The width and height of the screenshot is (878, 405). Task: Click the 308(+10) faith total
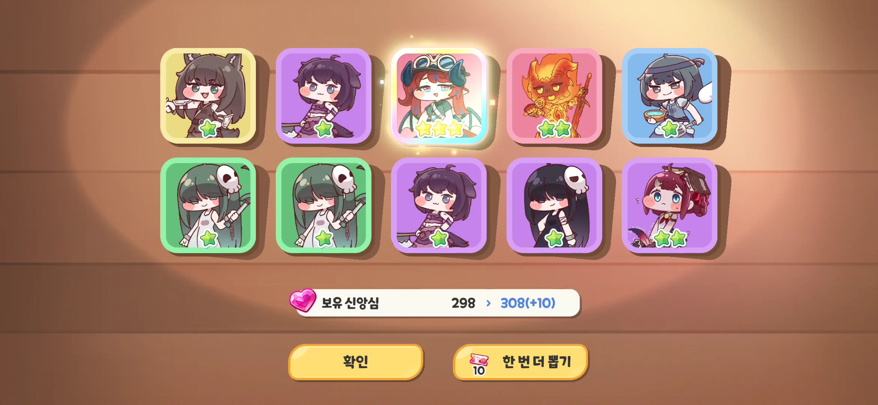click(528, 303)
